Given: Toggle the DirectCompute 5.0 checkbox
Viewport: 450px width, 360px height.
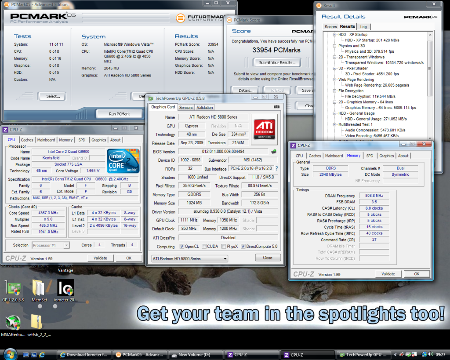Looking at the screenshot, I should click(243, 246).
